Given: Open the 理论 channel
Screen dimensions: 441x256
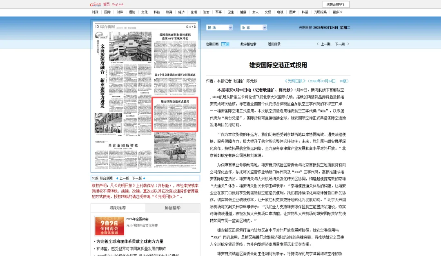Looking at the screenshot, I should point(132,12).
